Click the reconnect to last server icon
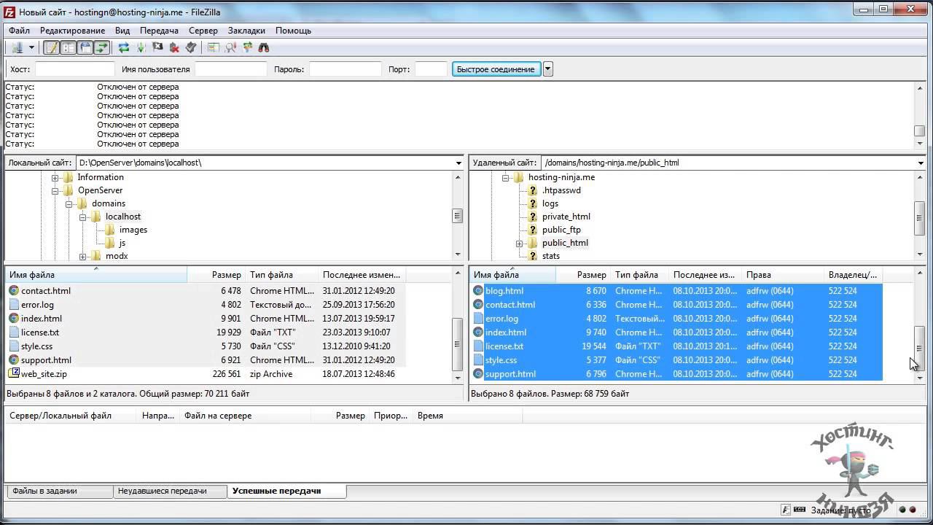Viewport: 933px width, 525px height. (191, 47)
